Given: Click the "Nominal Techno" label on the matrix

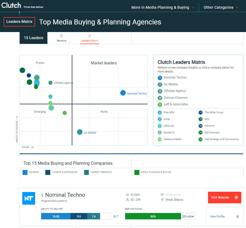Looking at the screenshot, I should 137,94.
